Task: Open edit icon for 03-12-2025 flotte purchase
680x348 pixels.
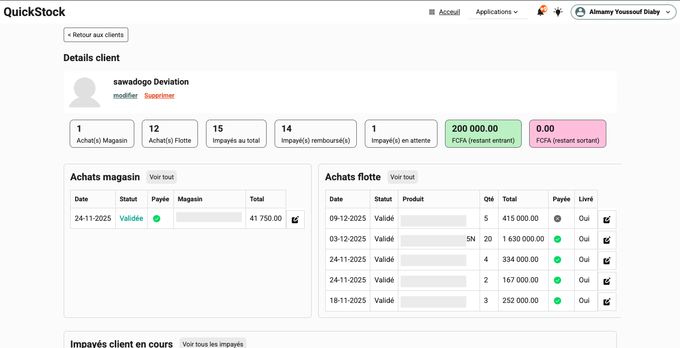Action: click(607, 240)
